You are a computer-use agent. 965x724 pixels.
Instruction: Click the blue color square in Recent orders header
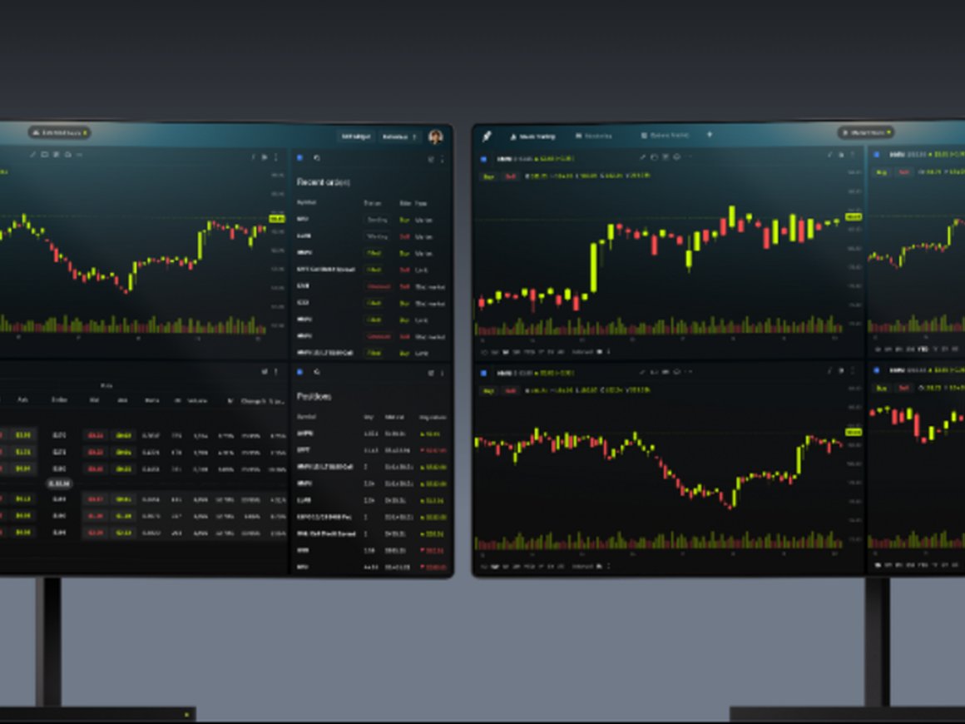[x=300, y=157]
